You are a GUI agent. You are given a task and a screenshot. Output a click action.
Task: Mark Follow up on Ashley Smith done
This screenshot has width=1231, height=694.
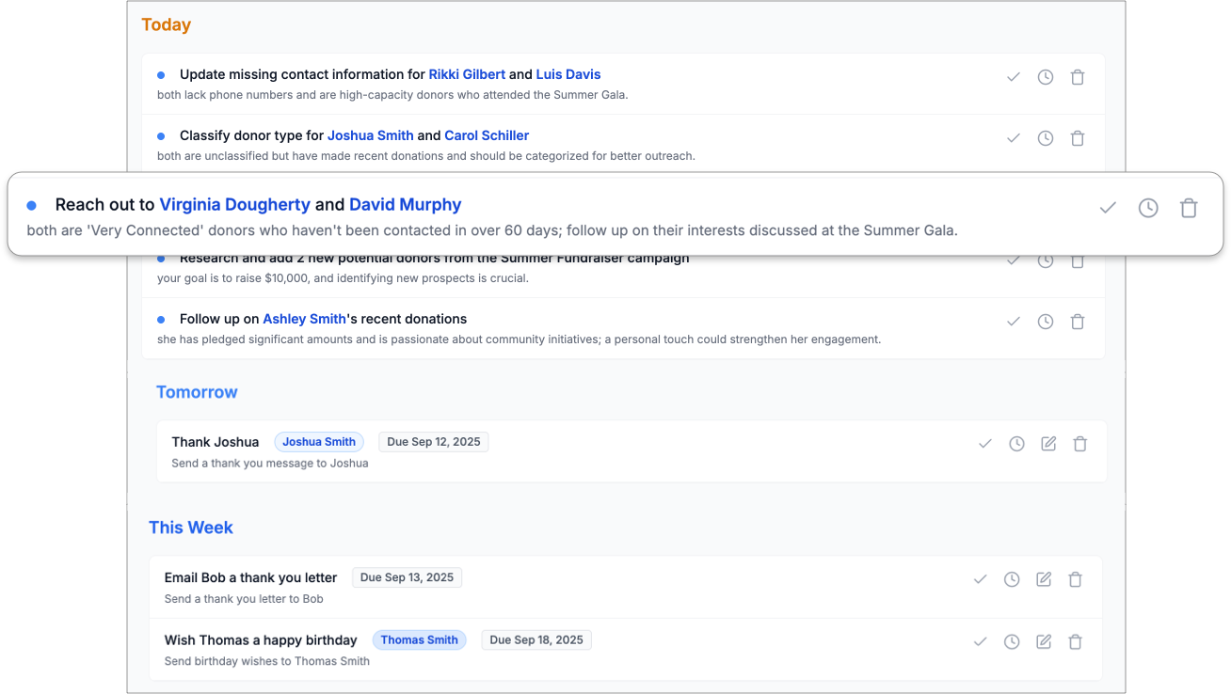1014,322
